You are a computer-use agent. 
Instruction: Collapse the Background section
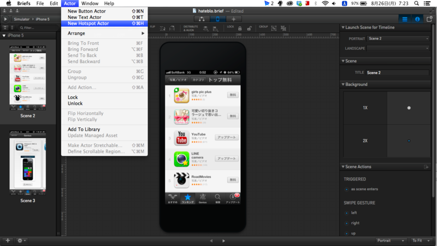pyautogui.click(x=343, y=84)
